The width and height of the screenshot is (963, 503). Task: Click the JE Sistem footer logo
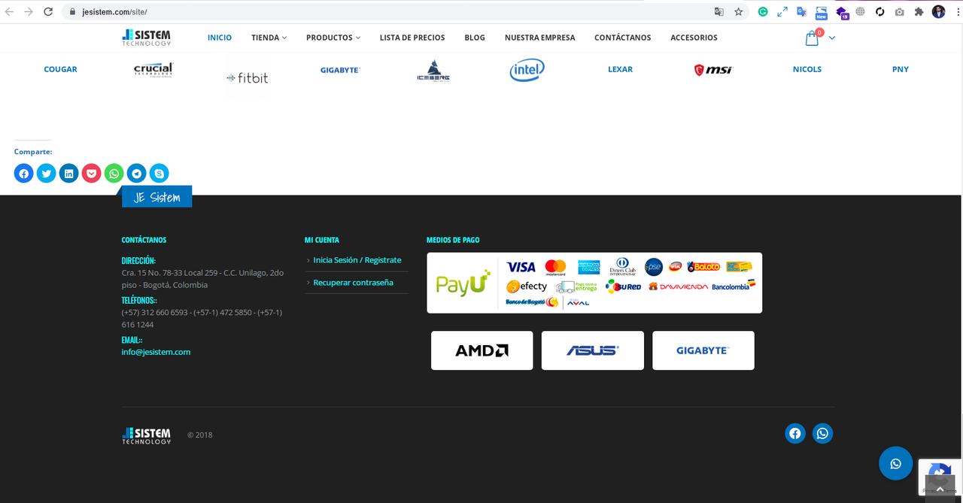pos(147,435)
